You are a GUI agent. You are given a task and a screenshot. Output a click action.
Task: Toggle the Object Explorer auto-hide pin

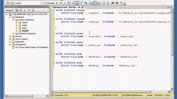(x=45, y=7)
